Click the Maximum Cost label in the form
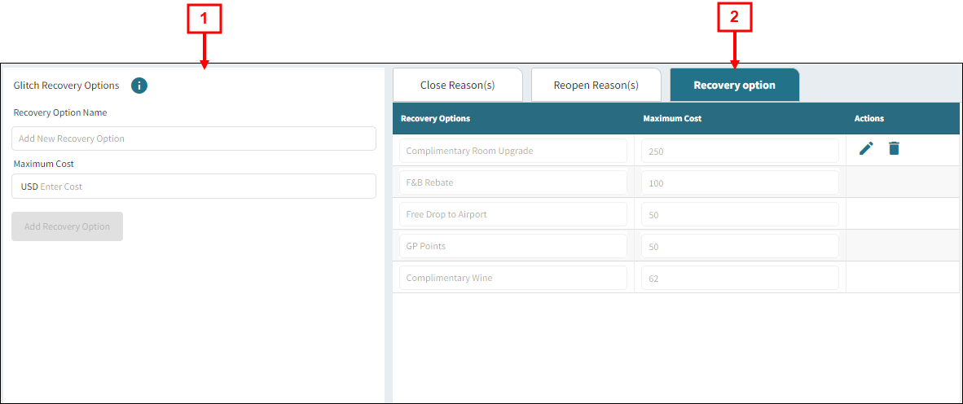This screenshot has width=963, height=404. [x=44, y=164]
